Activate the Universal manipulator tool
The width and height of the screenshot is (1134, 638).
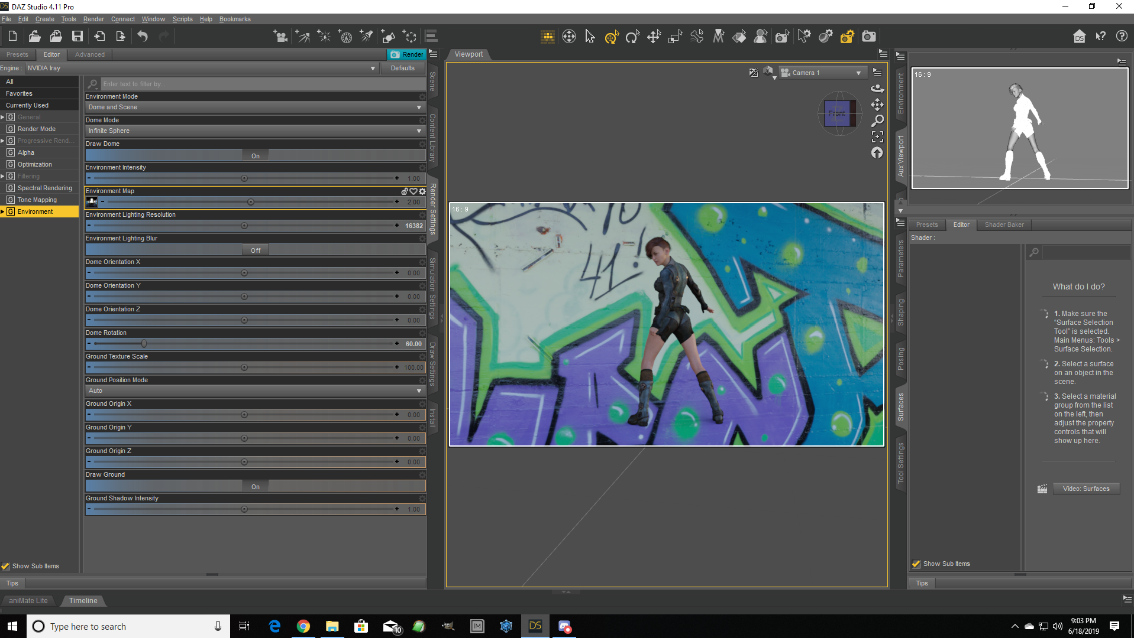point(612,37)
